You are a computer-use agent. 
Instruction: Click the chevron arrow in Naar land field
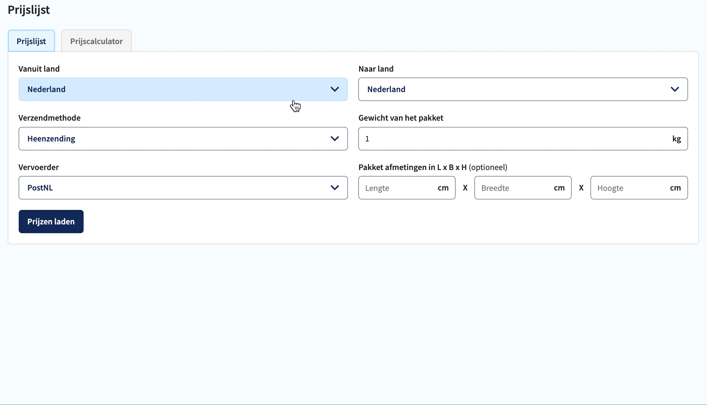675,89
